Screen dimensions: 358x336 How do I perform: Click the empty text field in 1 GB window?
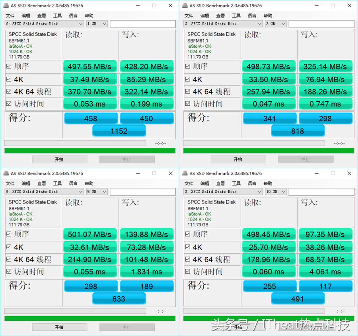click(143, 24)
